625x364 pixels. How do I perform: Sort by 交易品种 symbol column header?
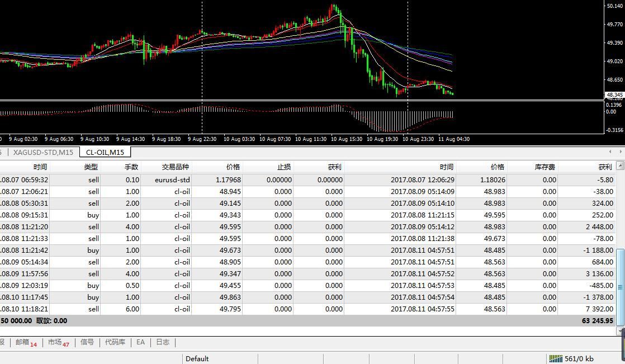point(176,167)
